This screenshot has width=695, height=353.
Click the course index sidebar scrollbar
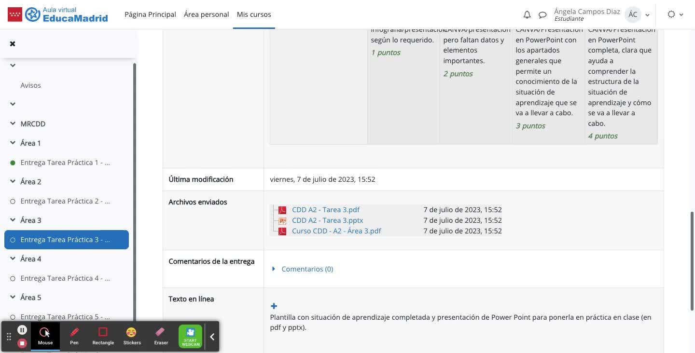click(135, 193)
